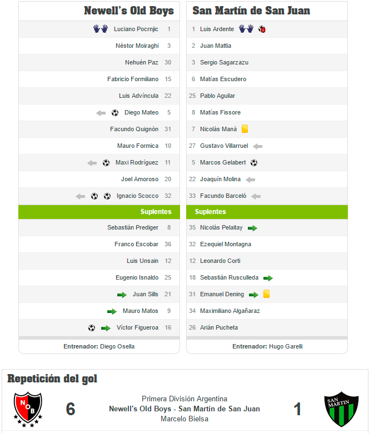Click San Martín de San Juan header
This screenshot has height=438, width=369.
click(251, 11)
